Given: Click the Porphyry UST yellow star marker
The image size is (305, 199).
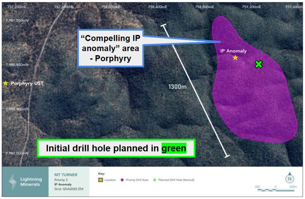Looking at the screenshot, I should [5, 83].
